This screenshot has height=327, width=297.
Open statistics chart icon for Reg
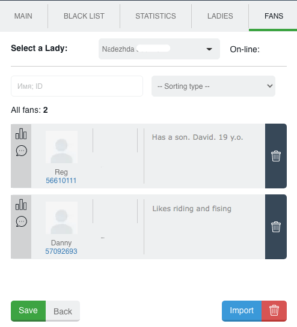click(x=21, y=134)
